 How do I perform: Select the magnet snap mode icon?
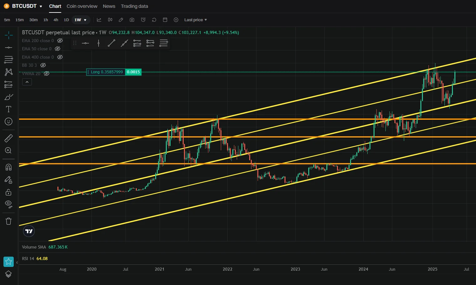point(8,167)
